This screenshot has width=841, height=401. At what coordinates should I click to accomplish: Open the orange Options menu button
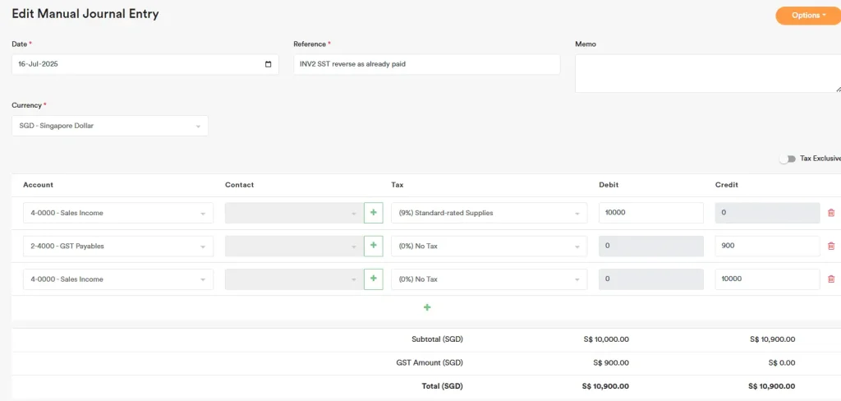(809, 15)
